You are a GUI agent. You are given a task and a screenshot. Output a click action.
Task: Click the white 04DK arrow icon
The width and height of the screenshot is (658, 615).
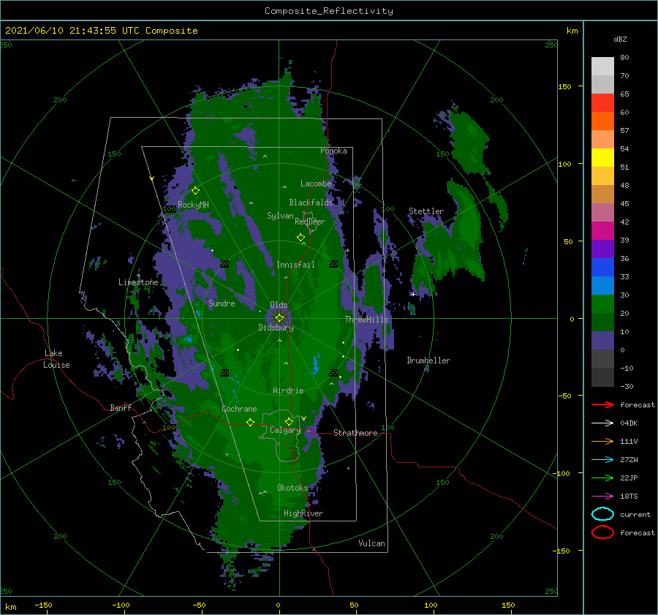coord(602,423)
